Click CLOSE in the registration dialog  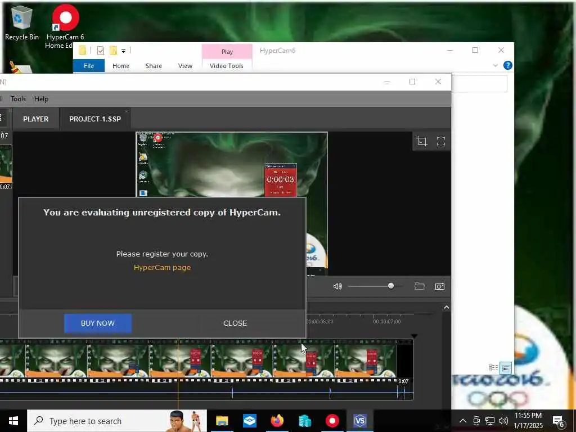point(235,323)
